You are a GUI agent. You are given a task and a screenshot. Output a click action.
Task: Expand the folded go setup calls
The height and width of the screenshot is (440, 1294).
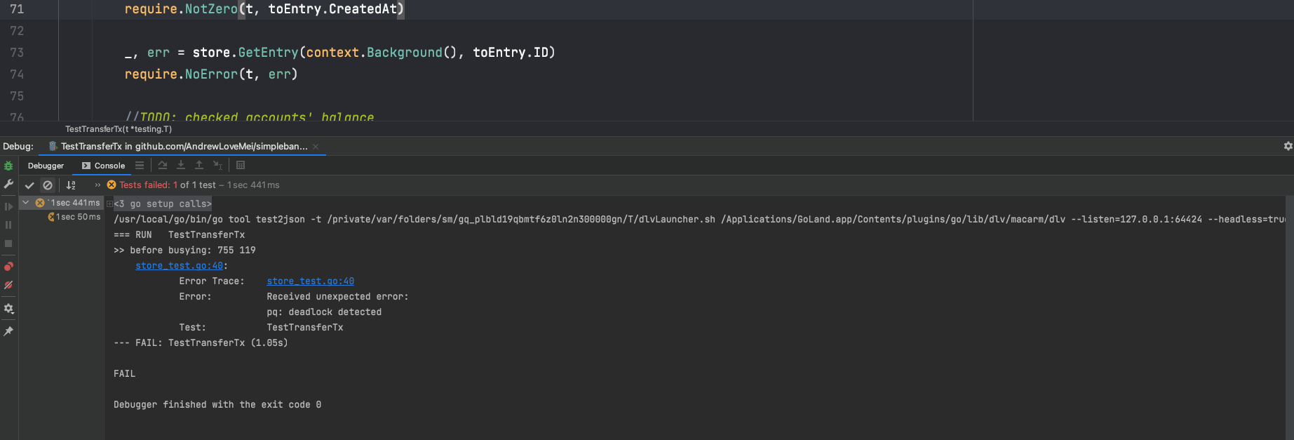[x=109, y=204]
